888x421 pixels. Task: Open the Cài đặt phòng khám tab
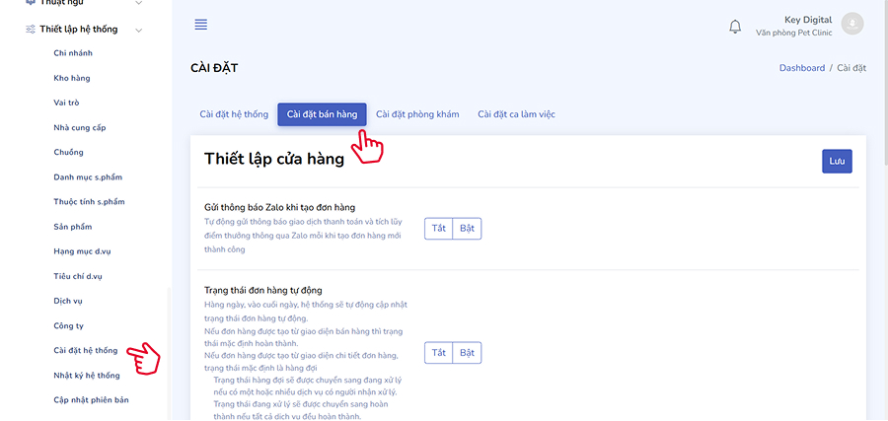click(417, 114)
